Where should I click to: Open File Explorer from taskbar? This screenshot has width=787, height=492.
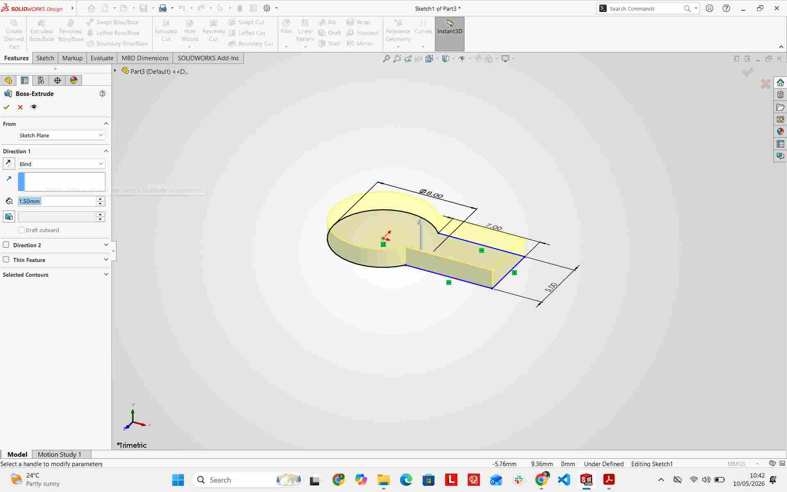[x=383, y=480]
